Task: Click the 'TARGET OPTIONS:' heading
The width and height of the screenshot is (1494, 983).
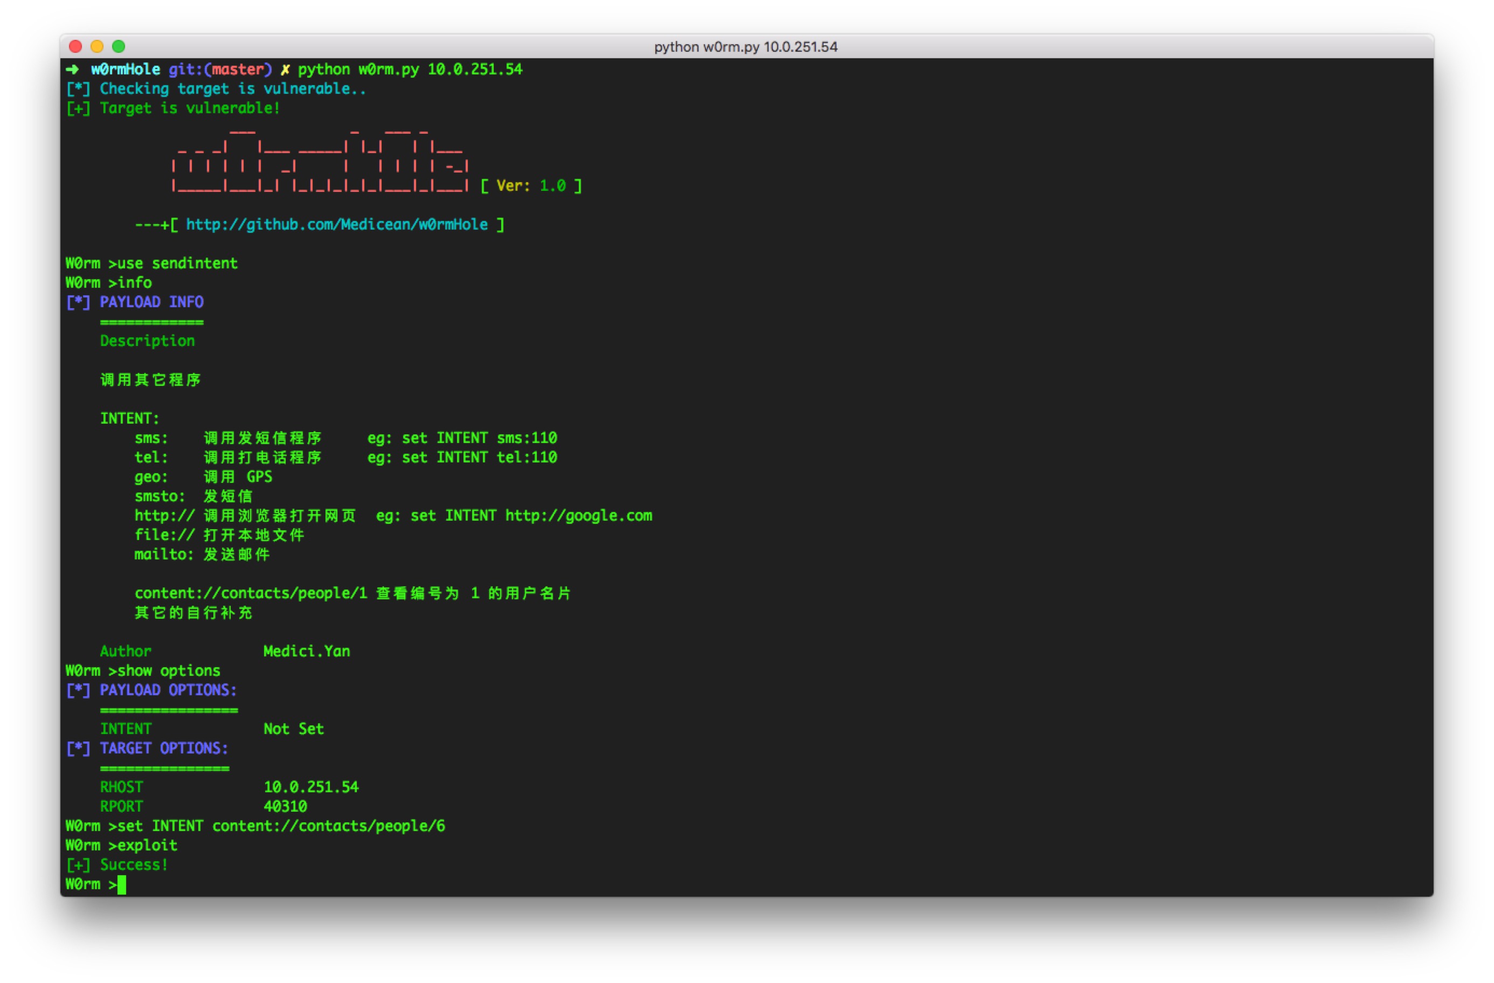Action: 163,748
